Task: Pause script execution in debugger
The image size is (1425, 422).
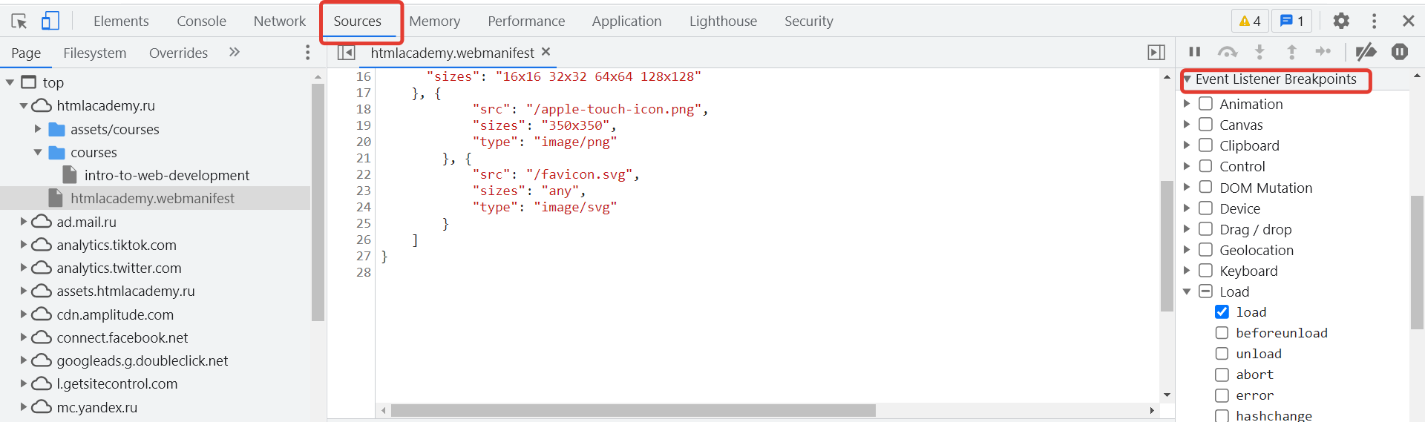Action: click(1194, 52)
